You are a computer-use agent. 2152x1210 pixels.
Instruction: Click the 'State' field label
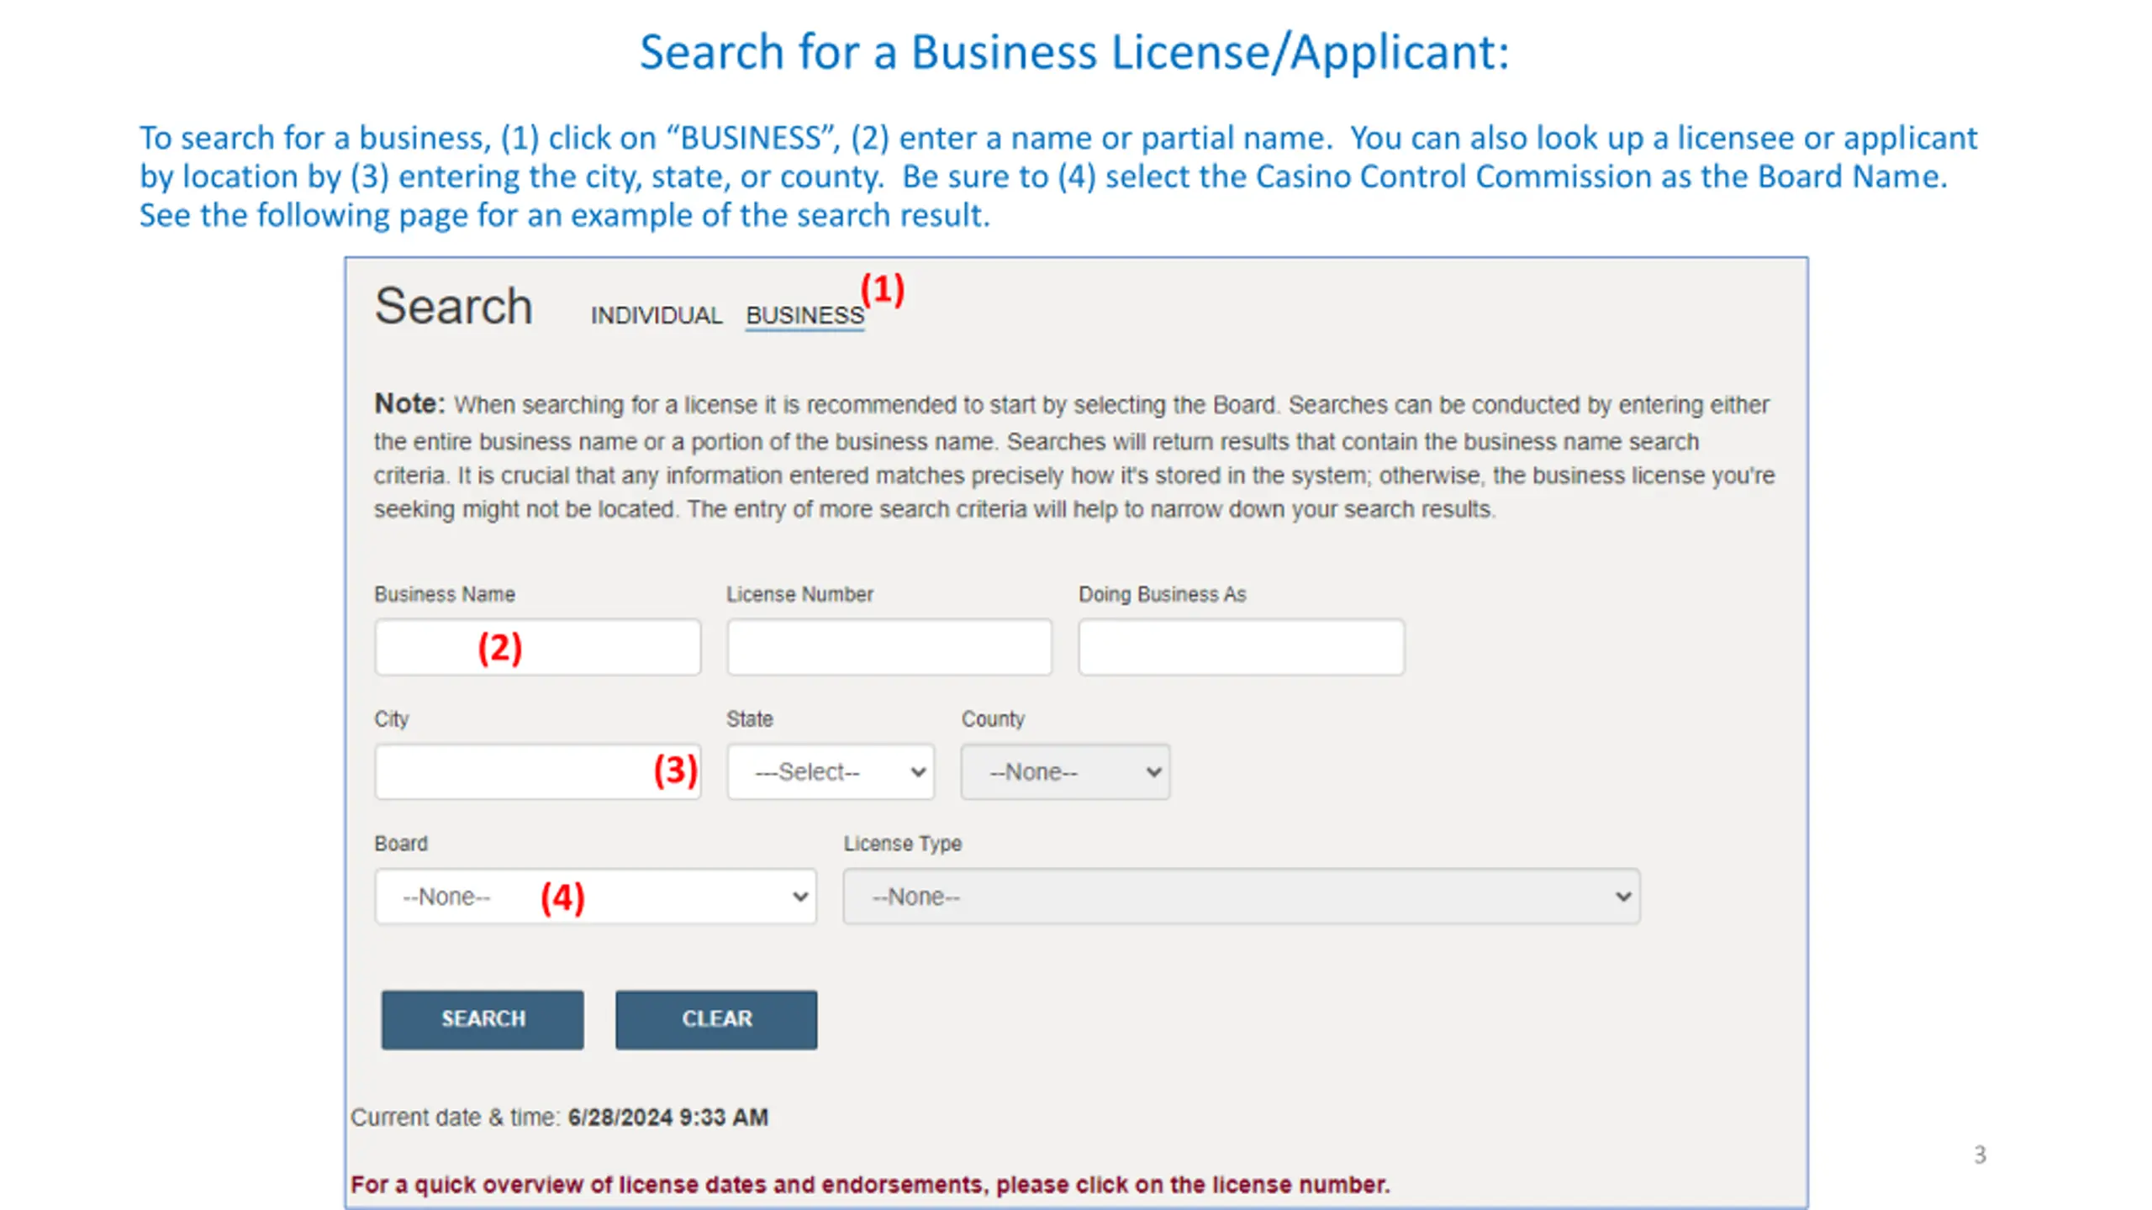tap(750, 719)
